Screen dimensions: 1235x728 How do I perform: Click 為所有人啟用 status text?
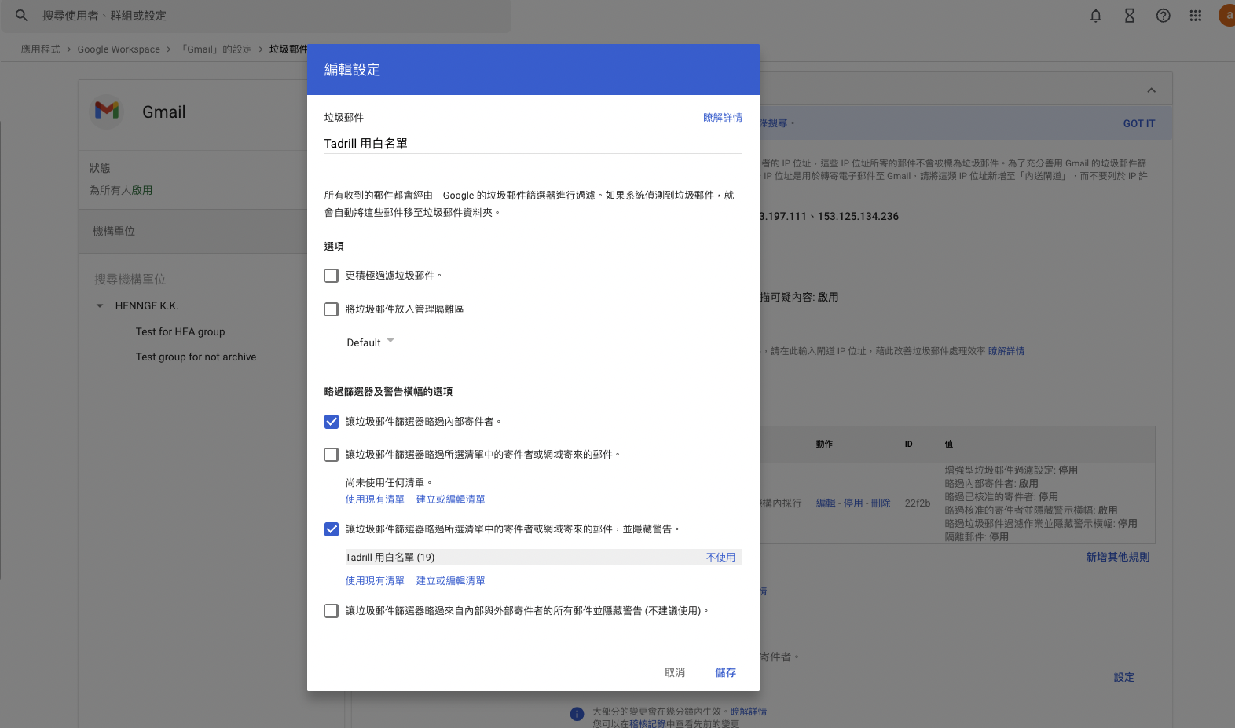coord(121,191)
